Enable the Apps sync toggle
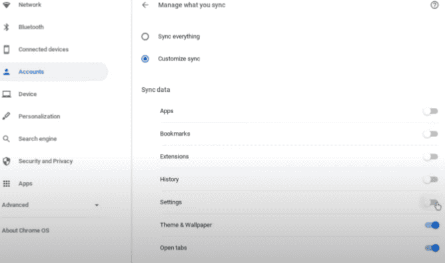The height and width of the screenshot is (263, 445). [x=430, y=111]
